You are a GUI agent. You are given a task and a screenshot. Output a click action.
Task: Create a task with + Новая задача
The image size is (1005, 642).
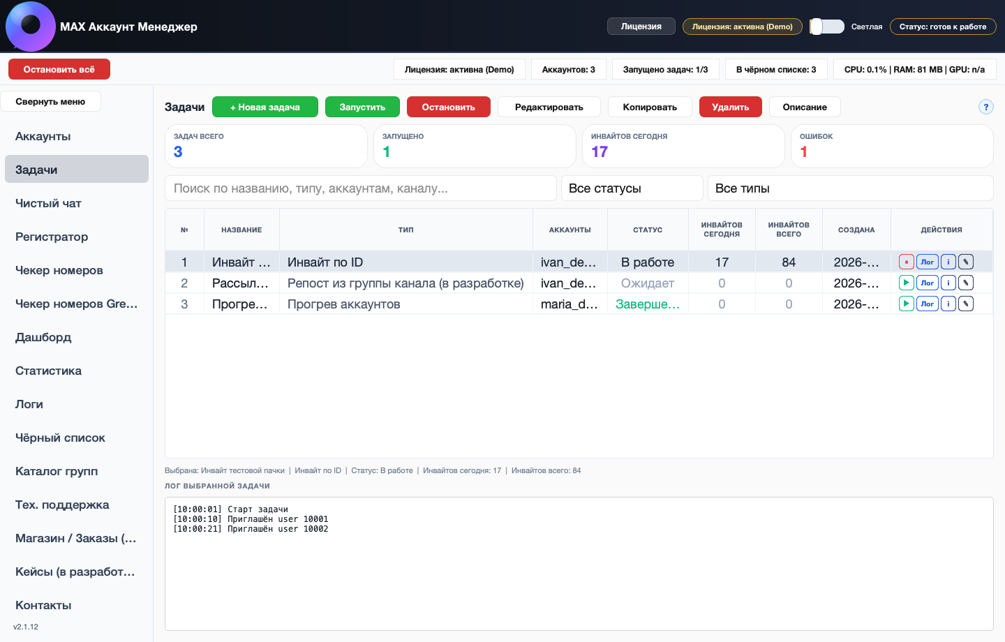265,107
